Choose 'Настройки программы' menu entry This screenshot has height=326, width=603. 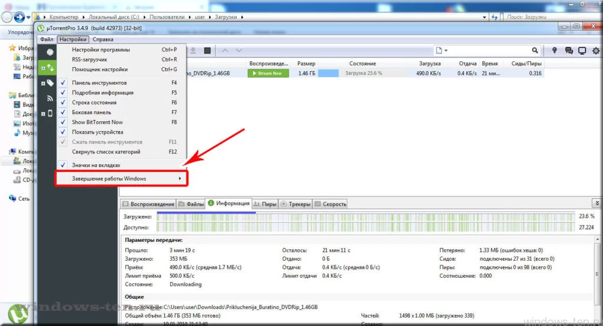point(101,50)
